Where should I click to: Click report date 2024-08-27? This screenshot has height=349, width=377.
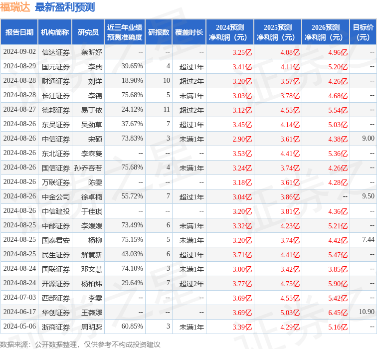click(19, 109)
